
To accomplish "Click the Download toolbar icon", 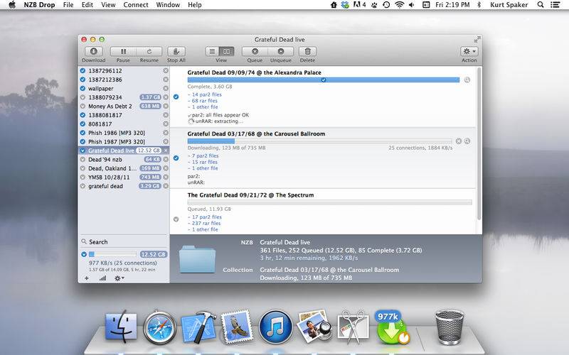I will (93, 51).
